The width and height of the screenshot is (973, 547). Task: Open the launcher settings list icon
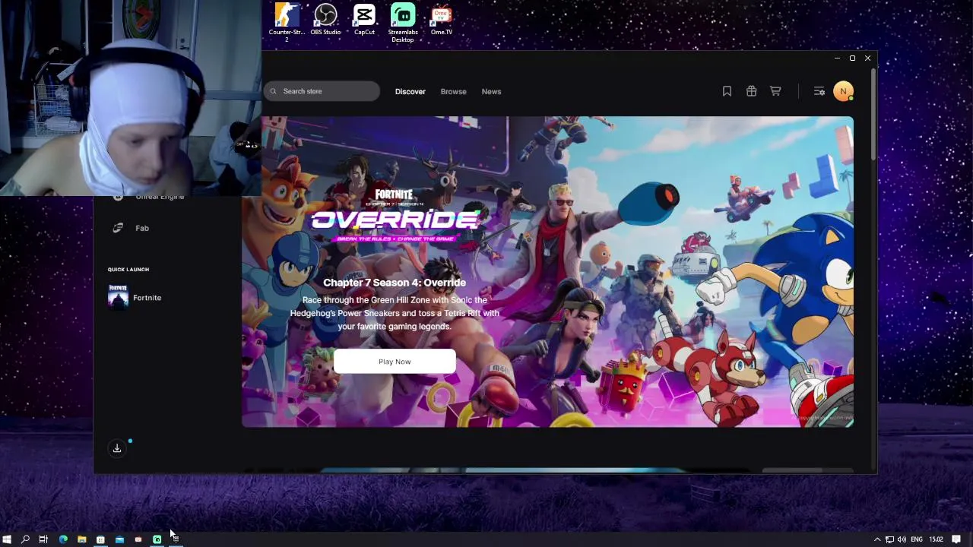[x=819, y=91]
